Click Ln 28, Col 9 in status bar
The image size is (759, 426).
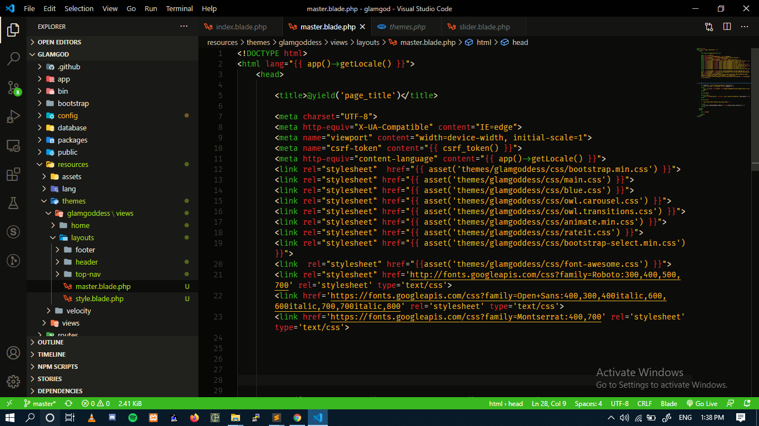click(x=549, y=403)
